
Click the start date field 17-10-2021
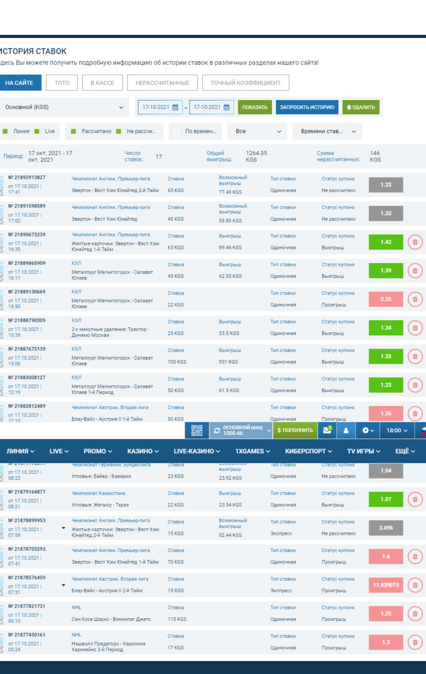click(x=161, y=107)
